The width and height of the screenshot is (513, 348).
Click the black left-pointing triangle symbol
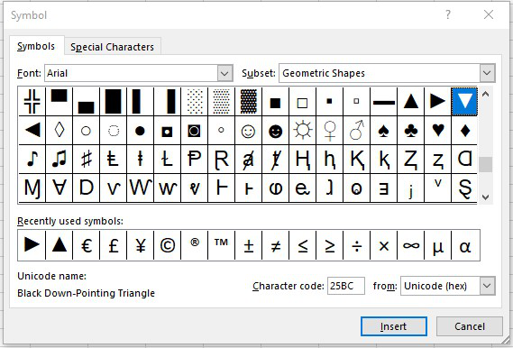[32, 131]
